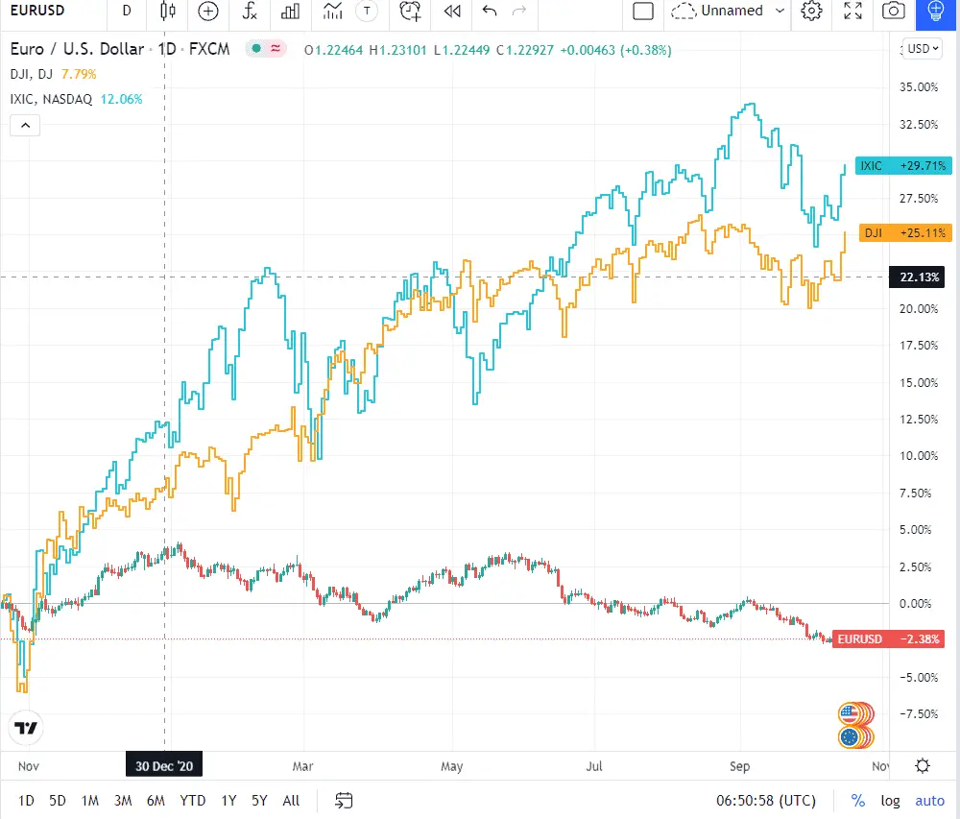Open the indicator templates icon

click(332, 11)
